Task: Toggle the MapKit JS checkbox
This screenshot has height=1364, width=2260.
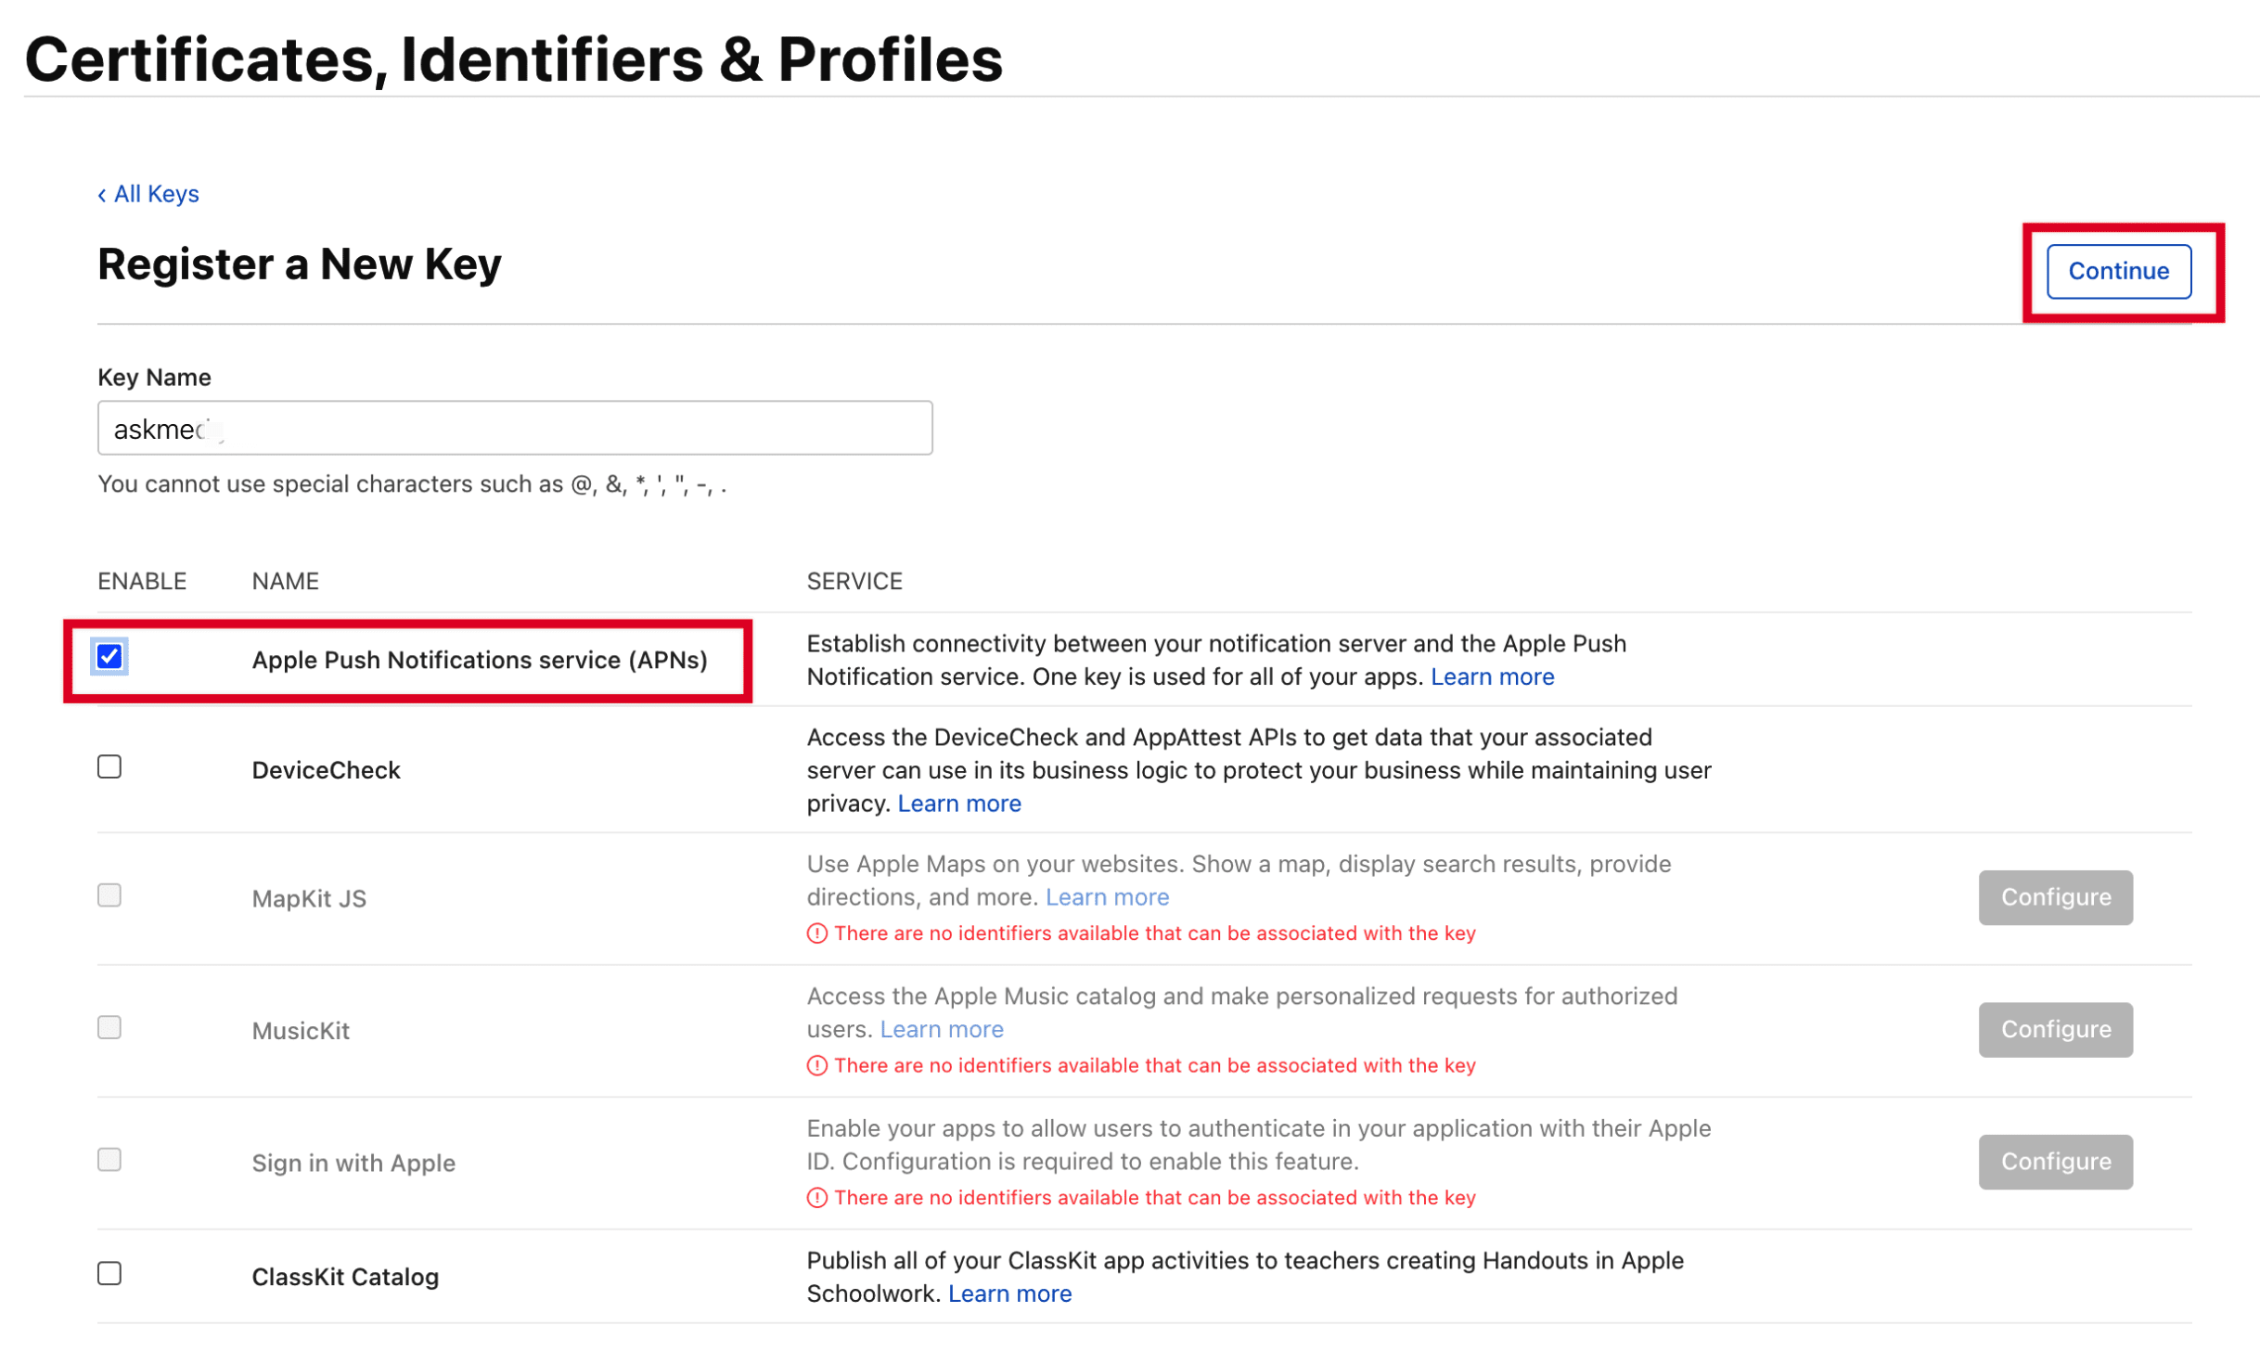Action: (x=109, y=895)
